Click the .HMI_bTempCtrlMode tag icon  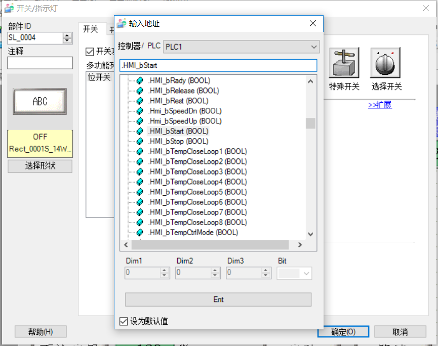tap(140, 232)
